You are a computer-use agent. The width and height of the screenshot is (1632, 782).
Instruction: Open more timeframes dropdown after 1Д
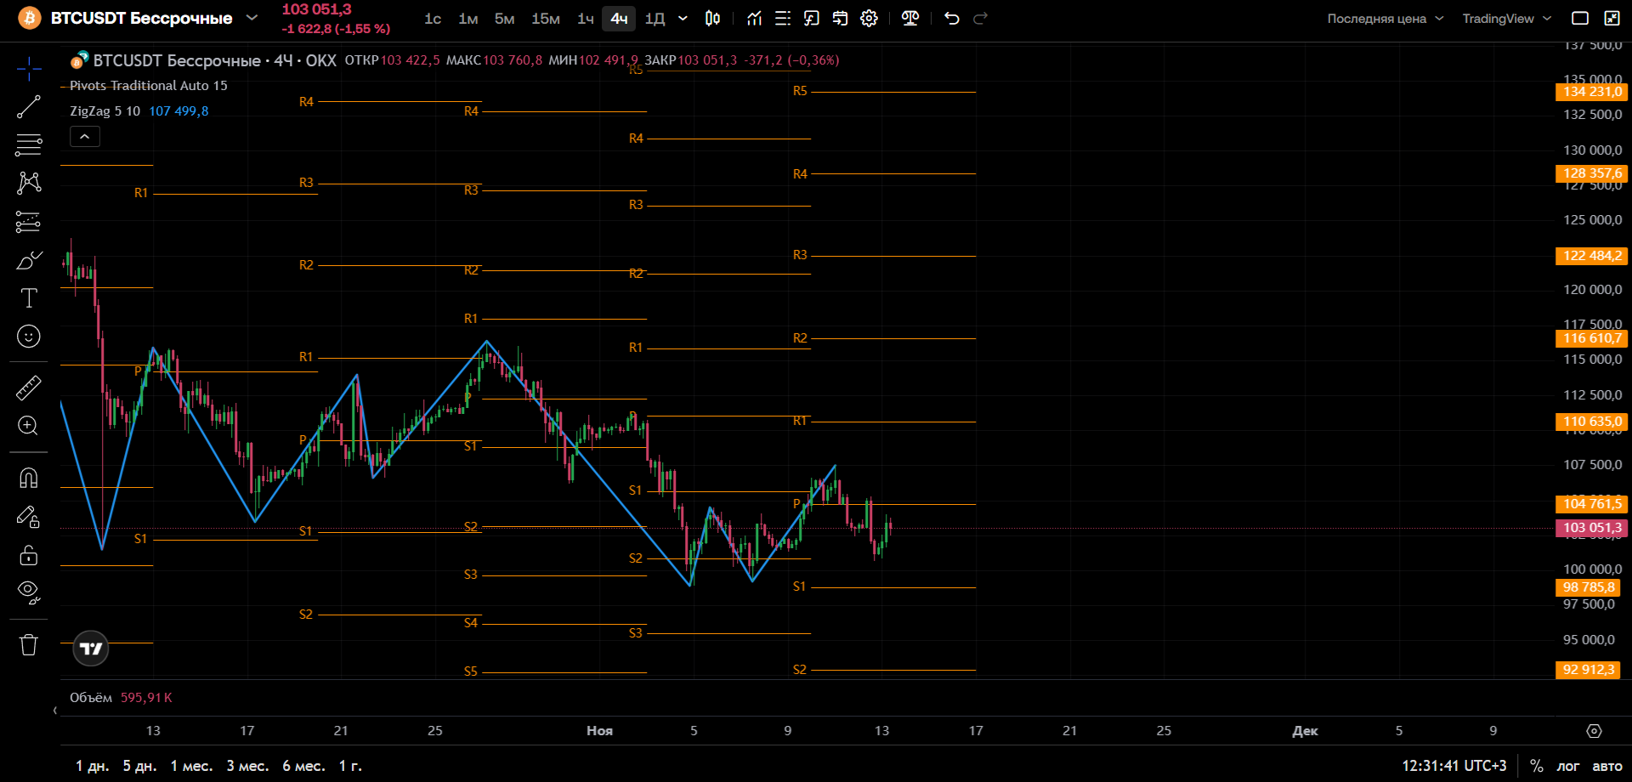click(x=683, y=18)
